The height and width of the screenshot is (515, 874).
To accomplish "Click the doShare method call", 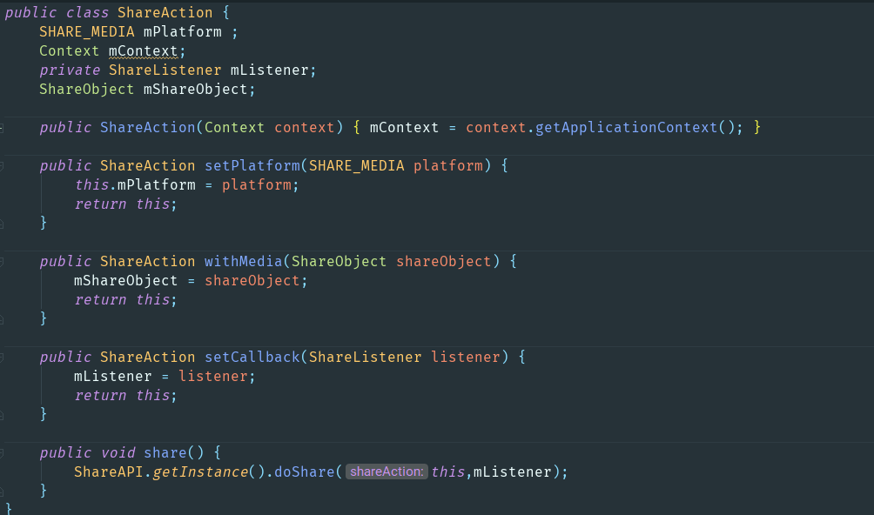I will tap(305, 472).
